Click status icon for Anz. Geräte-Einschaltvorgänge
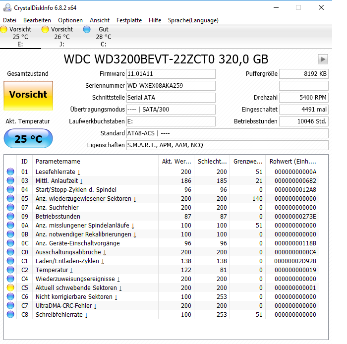 tap(10, 243)
